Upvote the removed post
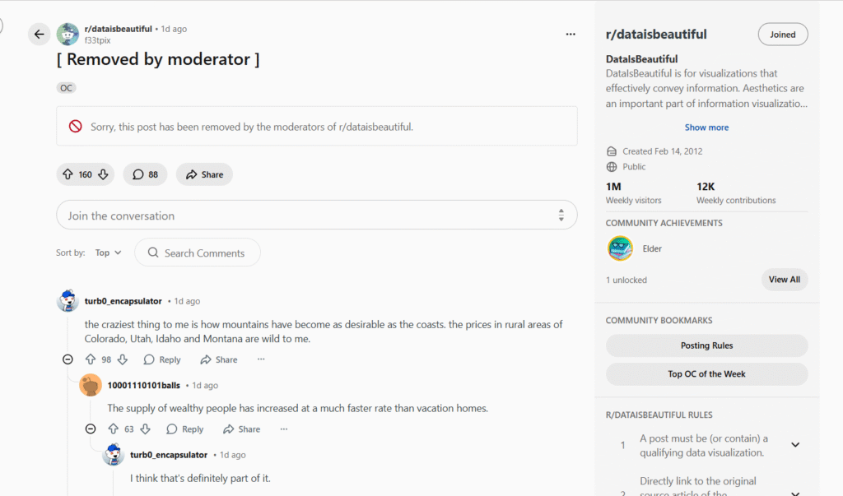Screen dimensions: 843x496 pos(68,174)
